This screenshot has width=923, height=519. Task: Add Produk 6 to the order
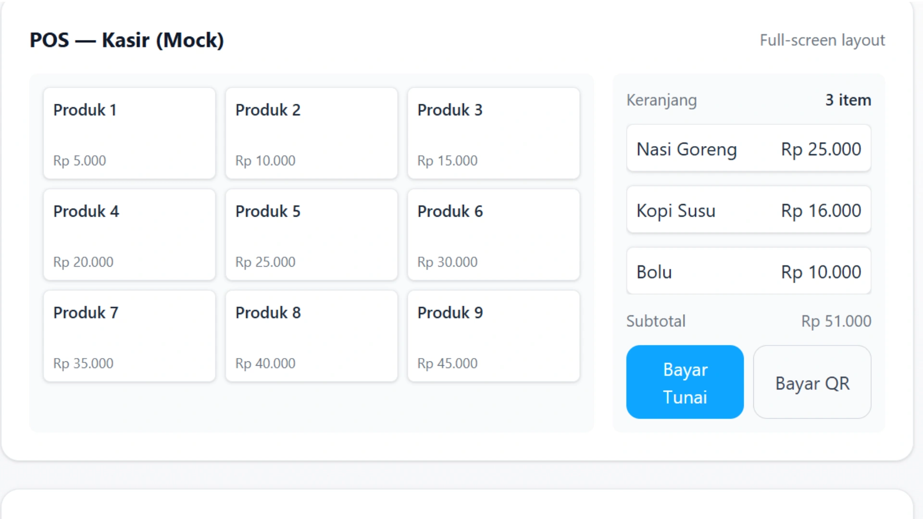493,235
